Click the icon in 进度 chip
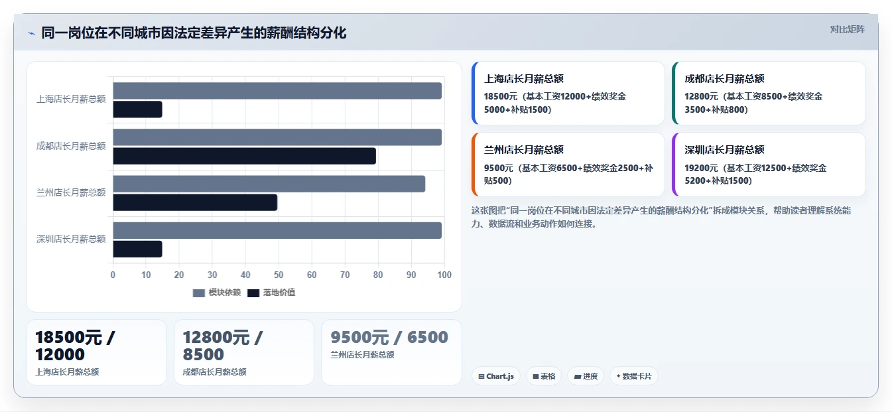 coord(577,376)
